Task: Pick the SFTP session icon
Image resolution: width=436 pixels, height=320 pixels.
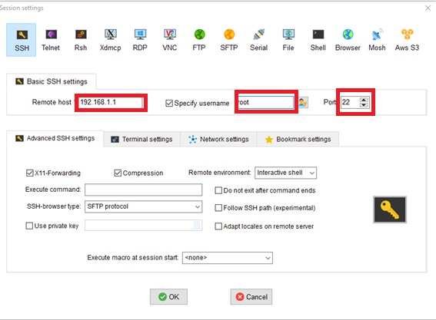Action: 229,40
